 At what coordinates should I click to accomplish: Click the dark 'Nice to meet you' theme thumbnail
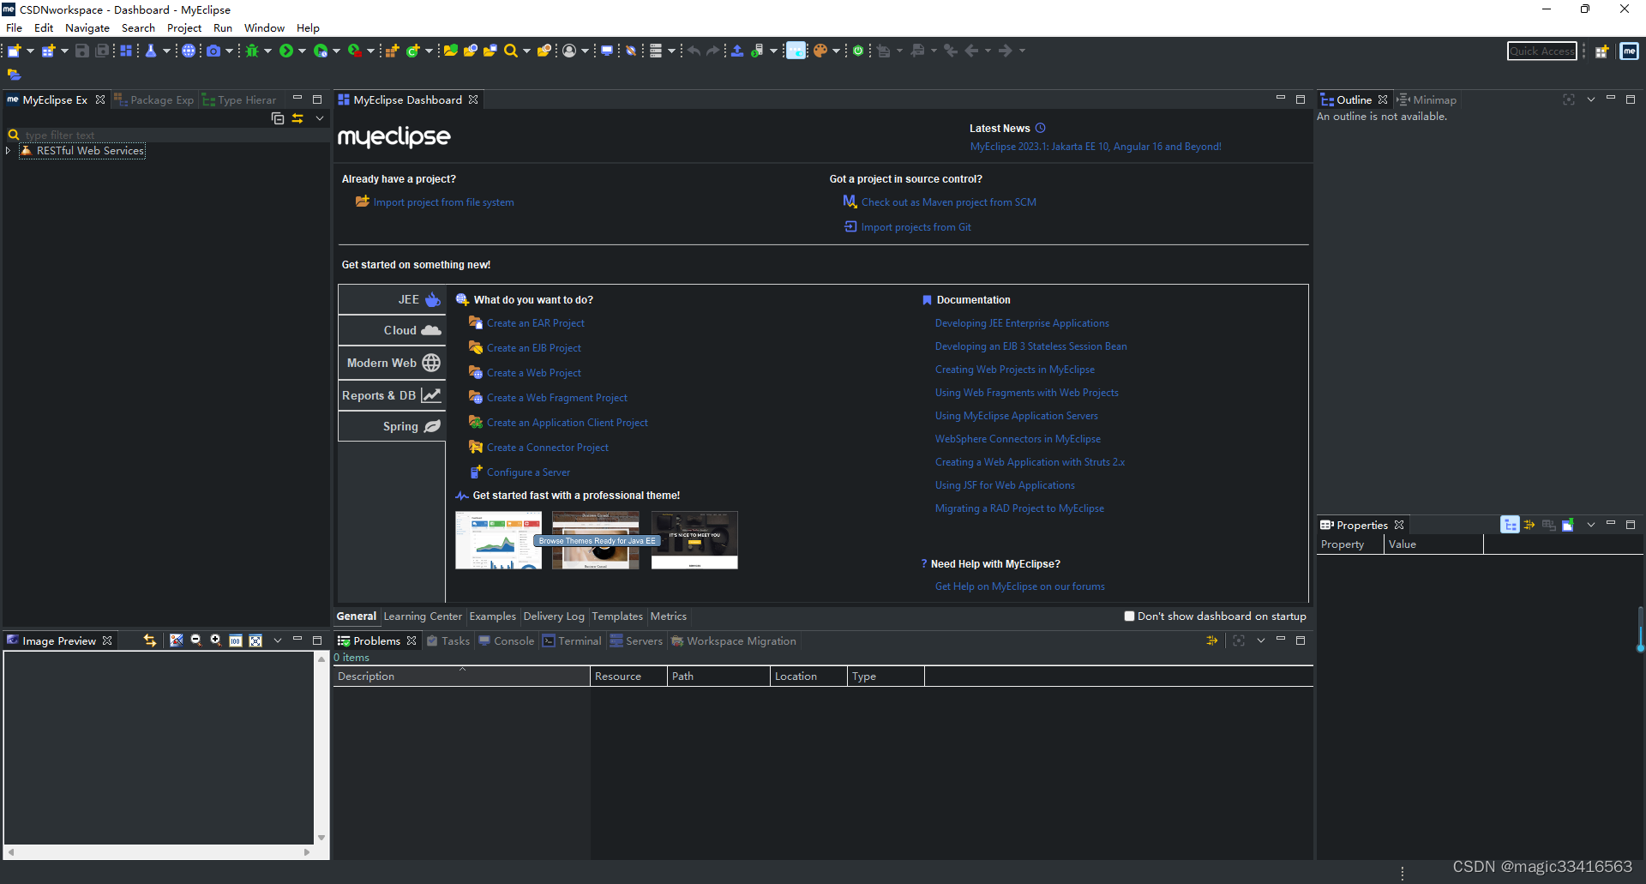pyautogui.click(x=694, y=540)
